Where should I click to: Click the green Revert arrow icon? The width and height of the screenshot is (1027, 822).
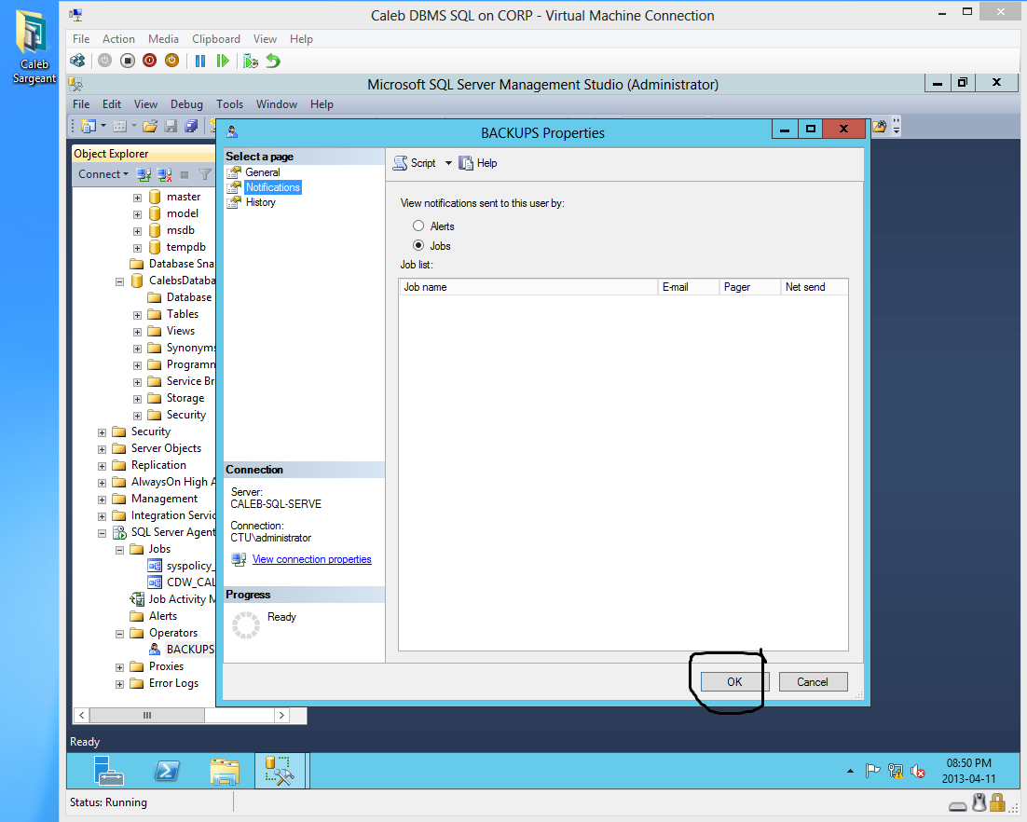pos(273,61)
